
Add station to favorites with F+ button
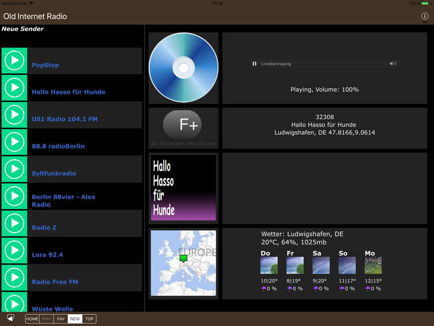pyautogui.click(x=182, y=124)
